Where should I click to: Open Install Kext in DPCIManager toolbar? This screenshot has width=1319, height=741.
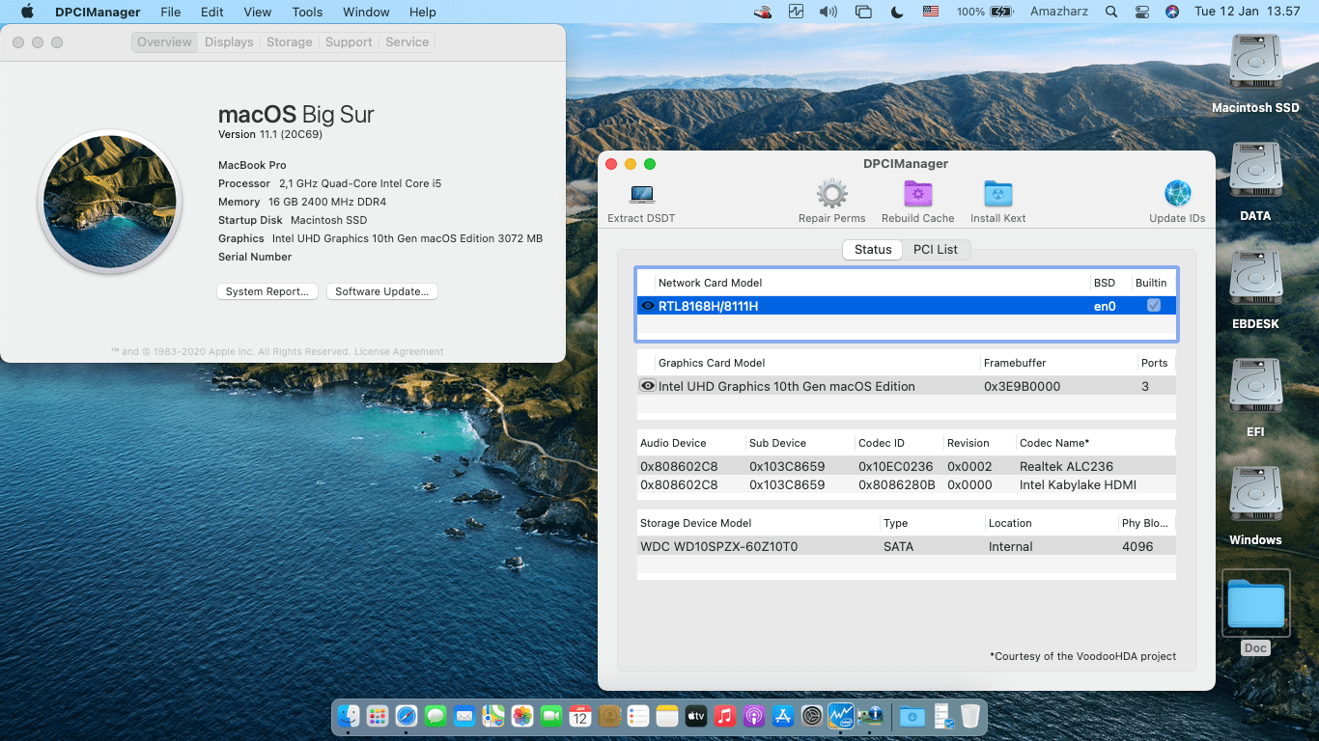pyautogui.click(x=997, y=194)
